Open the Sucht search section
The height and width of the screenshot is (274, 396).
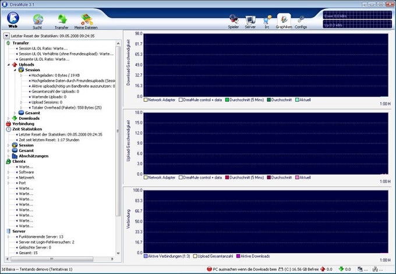(38, 22)
